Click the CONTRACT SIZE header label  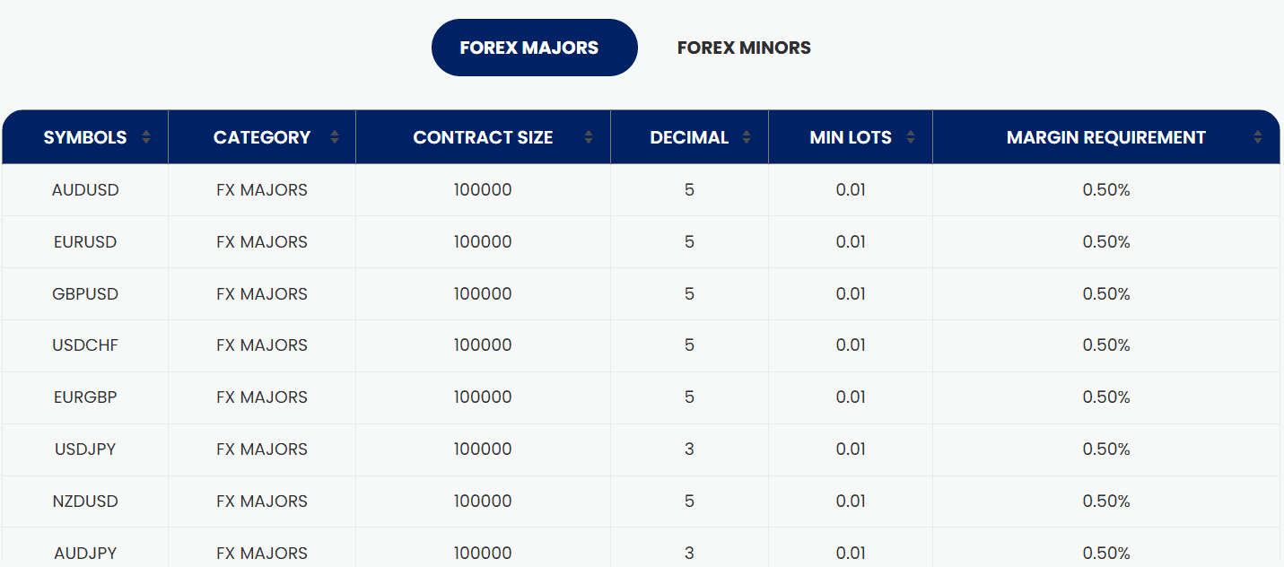coord(483,137)
